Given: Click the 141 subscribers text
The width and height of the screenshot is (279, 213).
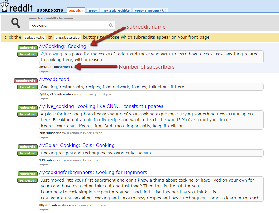Looking at the screenshot, I should 52,160.
